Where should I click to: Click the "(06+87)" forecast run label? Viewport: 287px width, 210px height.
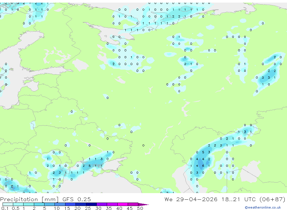[272, 199]
